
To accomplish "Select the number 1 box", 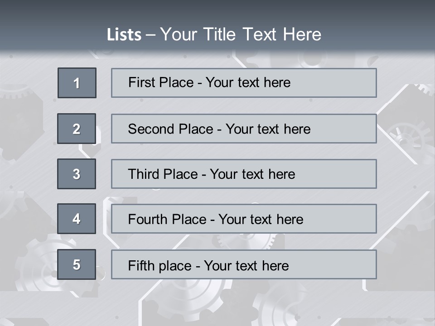I will pyautogui.click(x=77, y=83).
